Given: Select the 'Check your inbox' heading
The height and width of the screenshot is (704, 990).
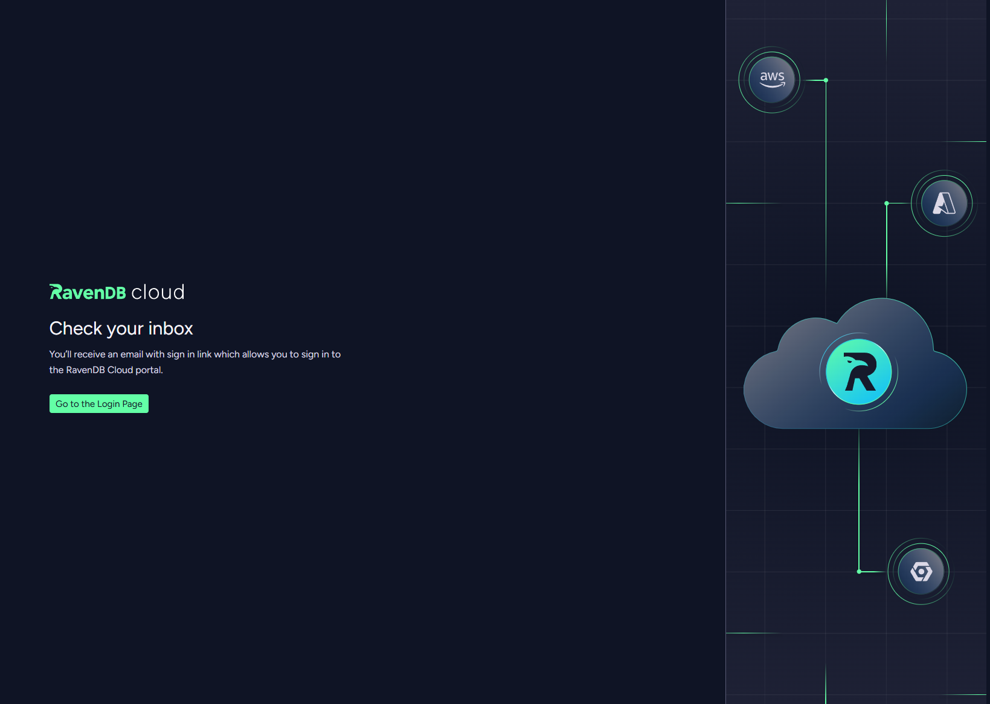Looking at the screenshot, I should click(x=121, y=328).
